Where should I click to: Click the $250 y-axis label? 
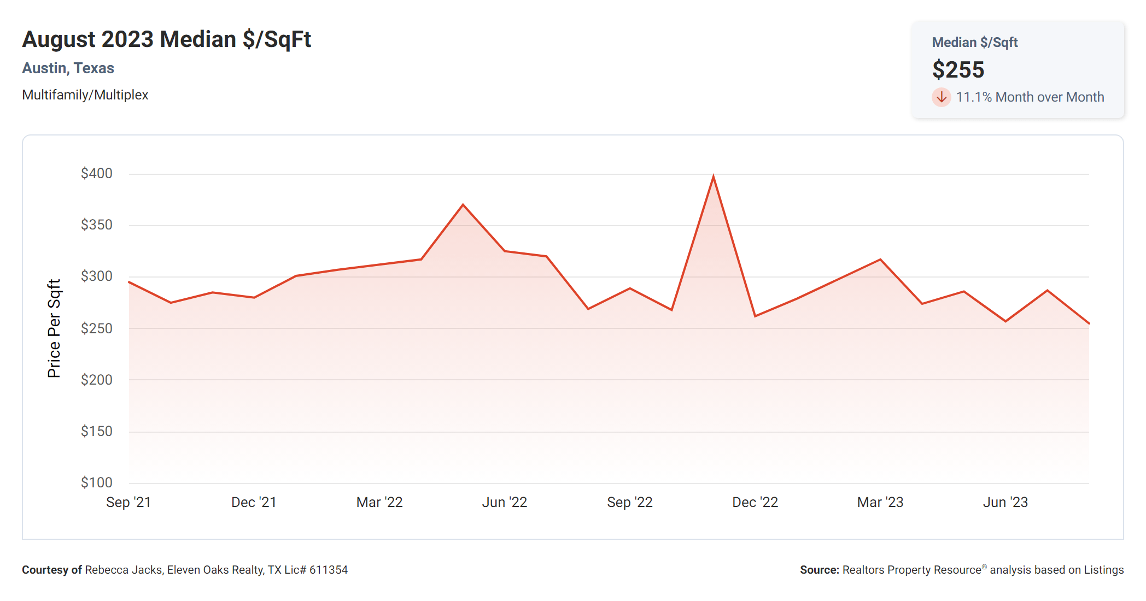96,328
